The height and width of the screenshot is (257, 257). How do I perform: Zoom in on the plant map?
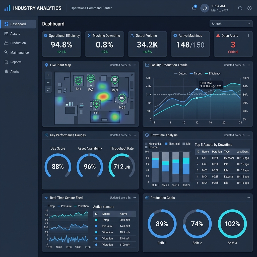[48, 75]
